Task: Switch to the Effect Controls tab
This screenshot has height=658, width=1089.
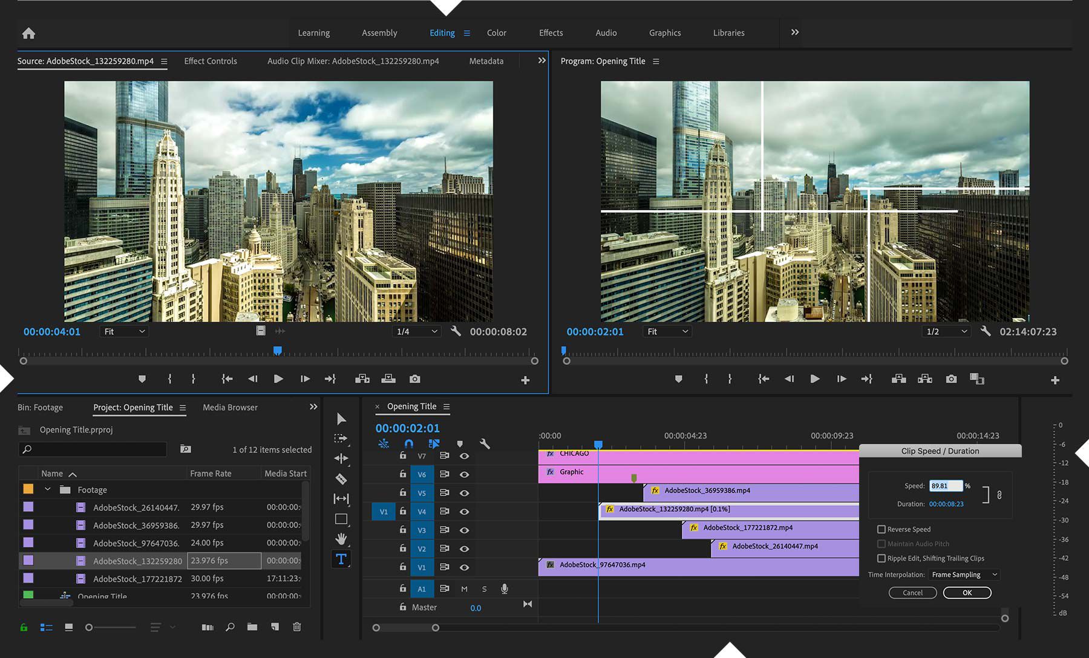Action: [211, 60]
